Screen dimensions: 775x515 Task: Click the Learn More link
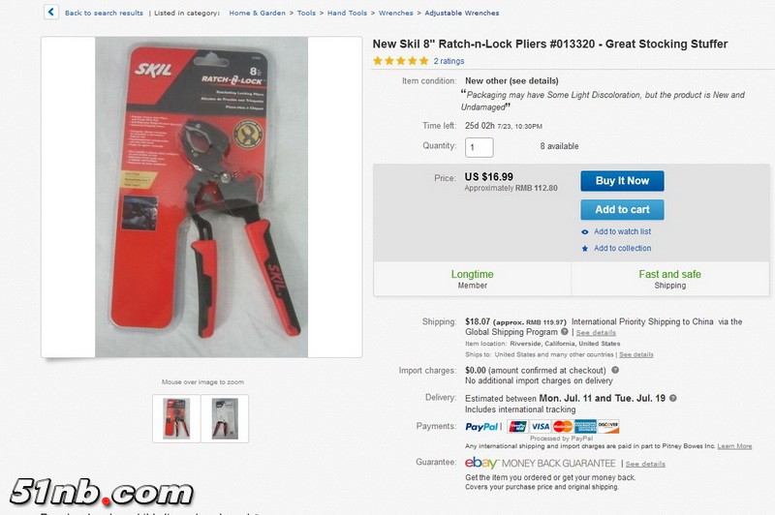click(734, 446)
